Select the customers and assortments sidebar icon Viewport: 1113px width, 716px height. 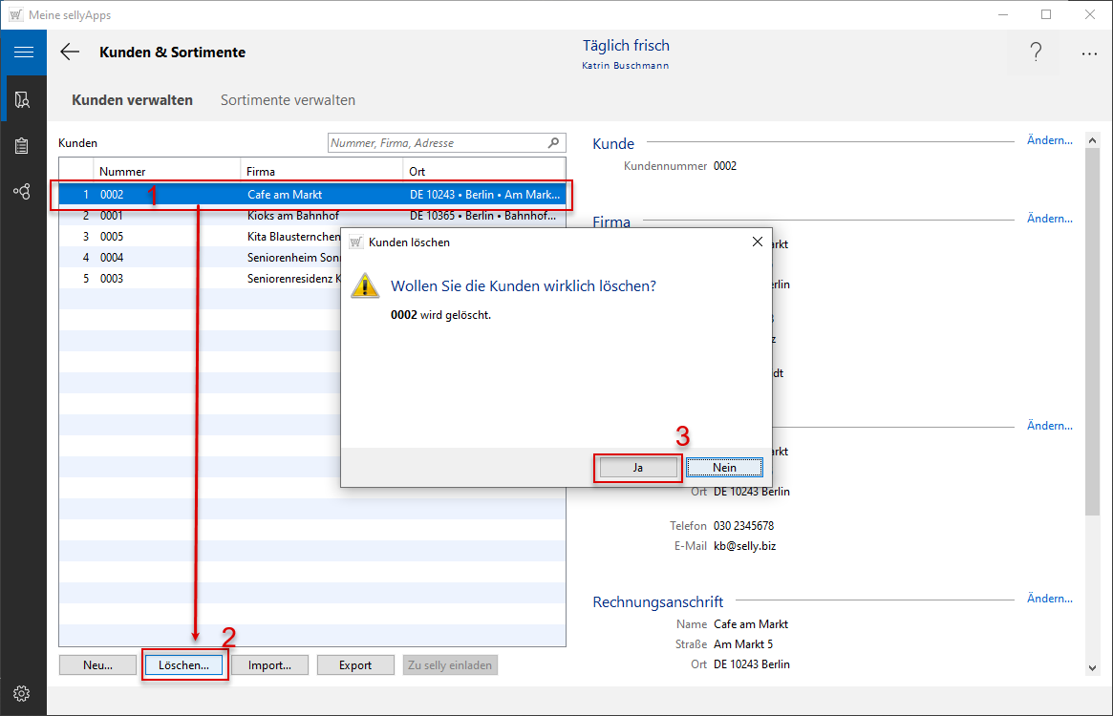pos(23,100)
